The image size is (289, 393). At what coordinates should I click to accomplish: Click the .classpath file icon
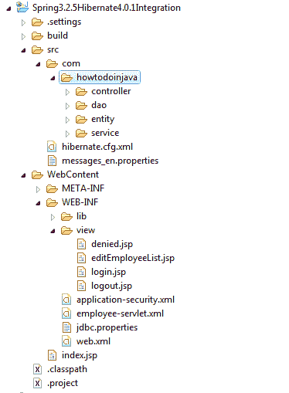click(x=37, y=369)
